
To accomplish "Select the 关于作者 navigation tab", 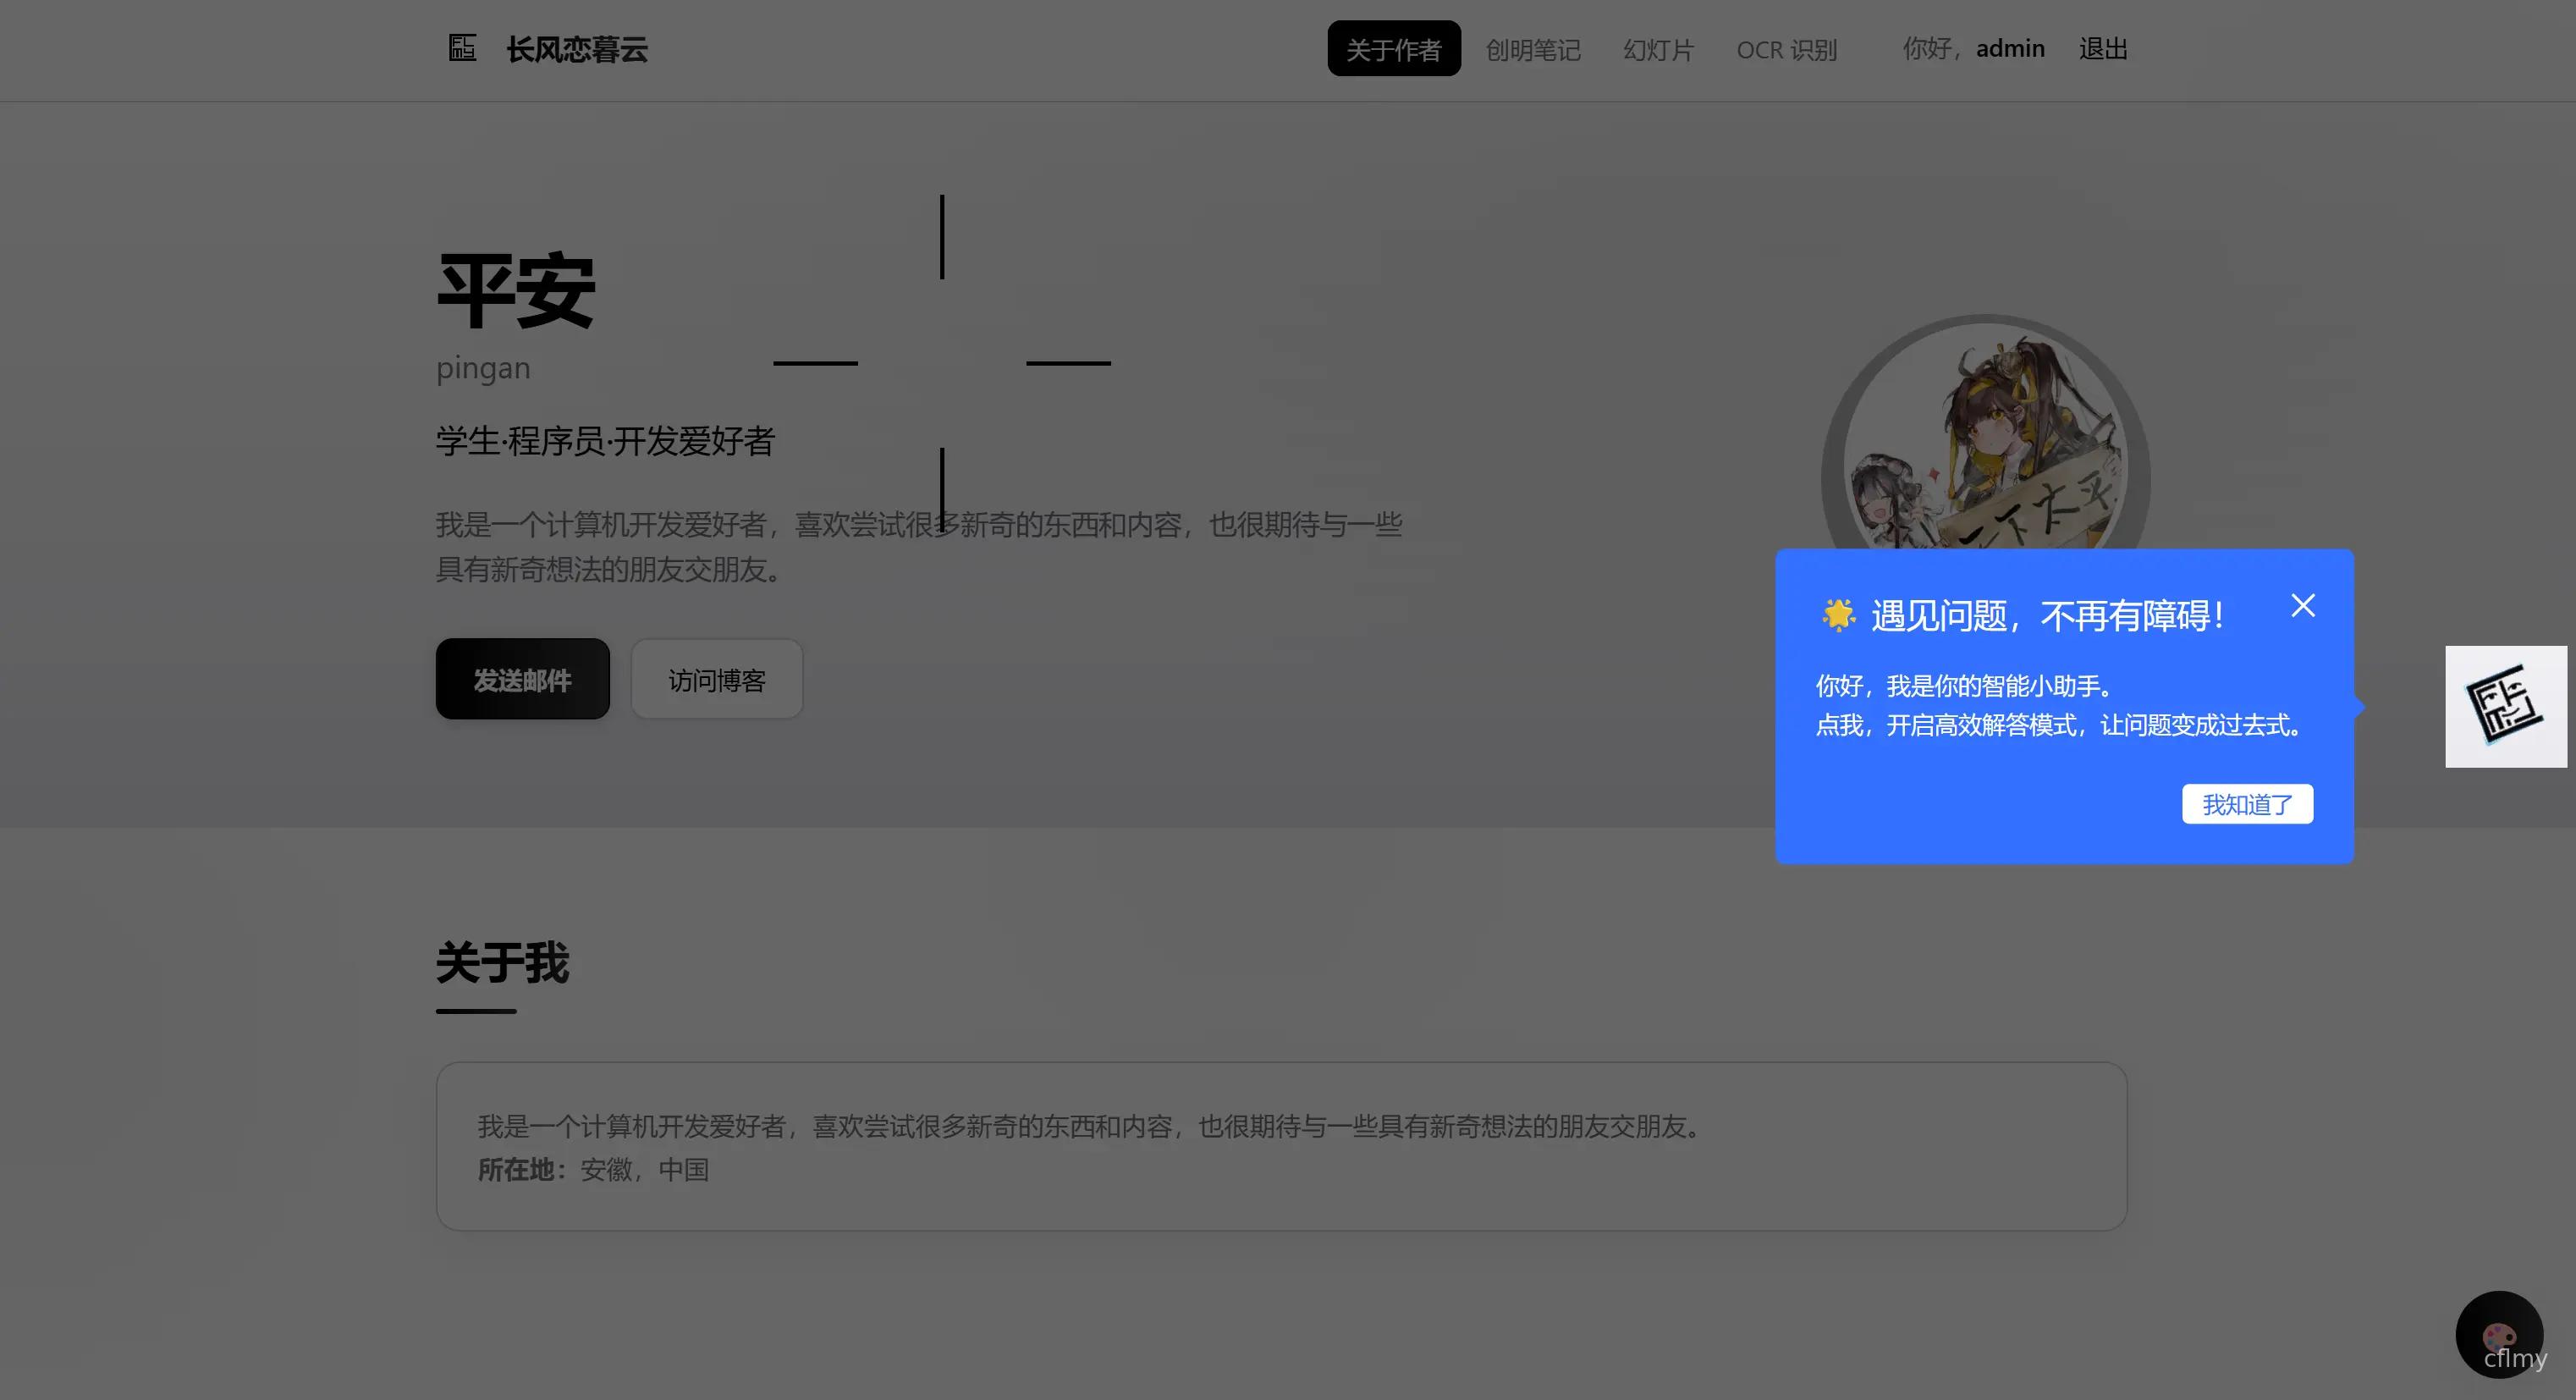I will pos(1394,49).
